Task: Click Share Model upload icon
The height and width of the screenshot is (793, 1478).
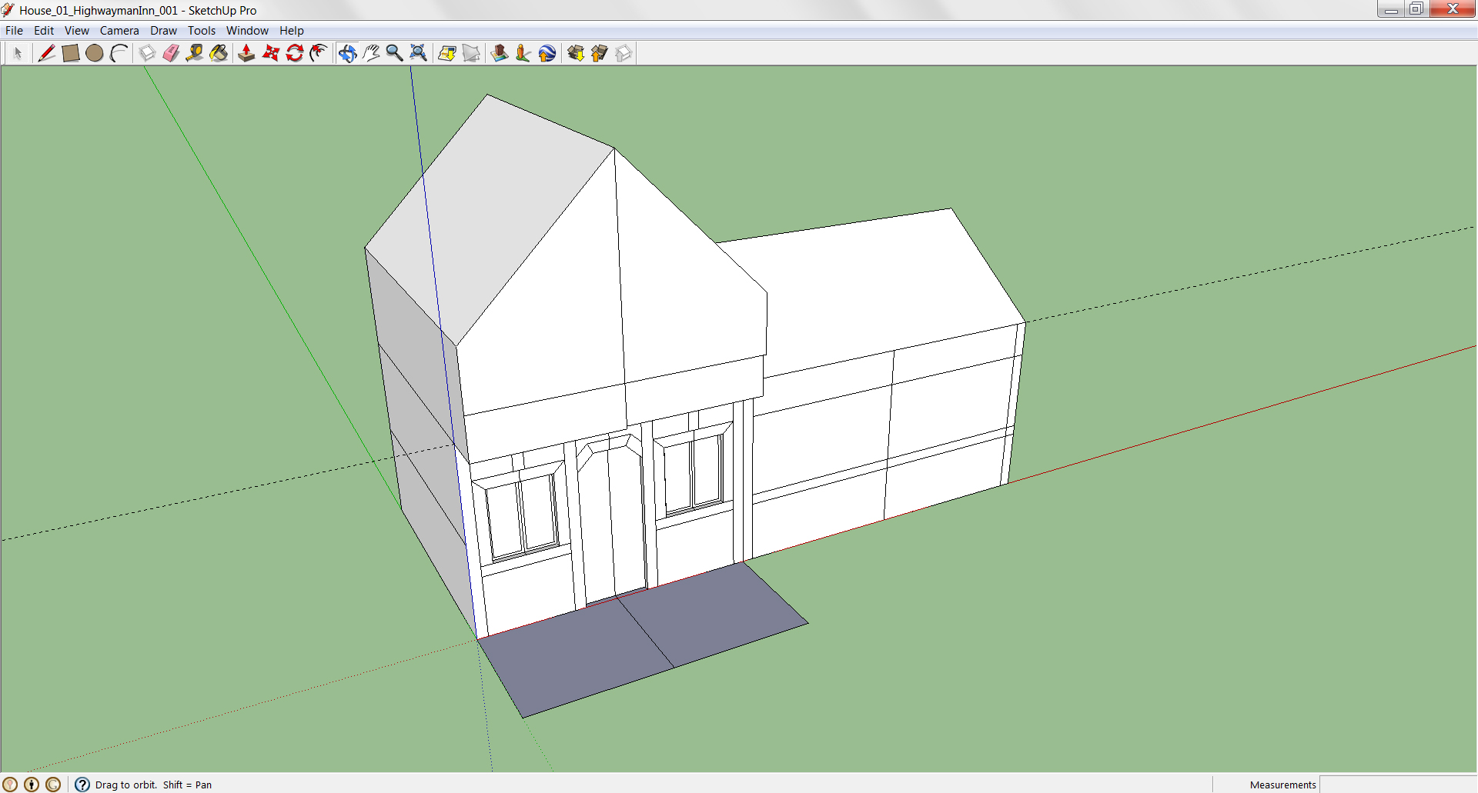Action: [x=600, y=53]
